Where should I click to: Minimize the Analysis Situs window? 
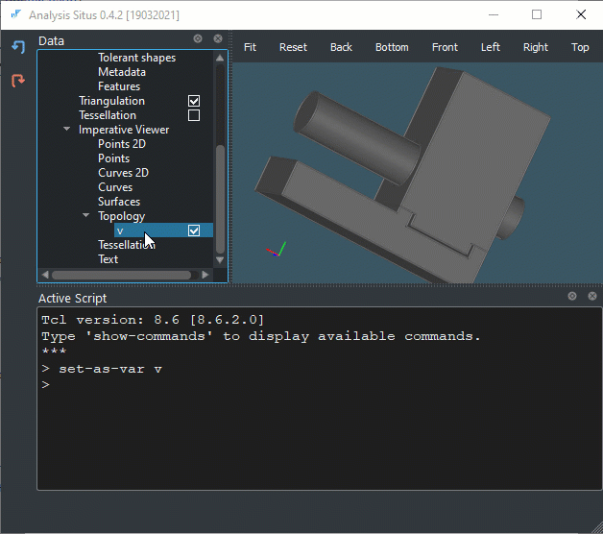pyautogui.click(x=494, y=14)
